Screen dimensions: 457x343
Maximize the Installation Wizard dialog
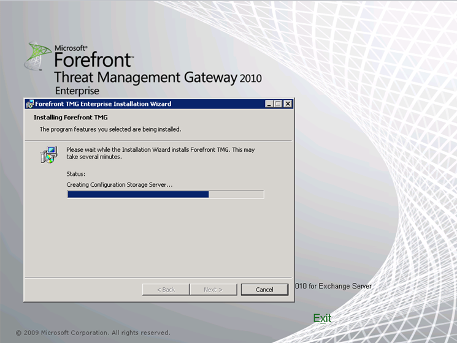pyautogui.click(x=278, y=104)
